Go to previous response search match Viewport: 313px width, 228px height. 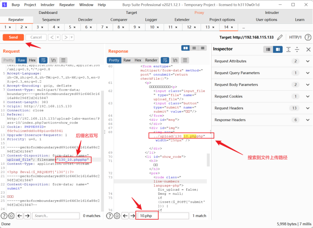click(x=125, y=216)
